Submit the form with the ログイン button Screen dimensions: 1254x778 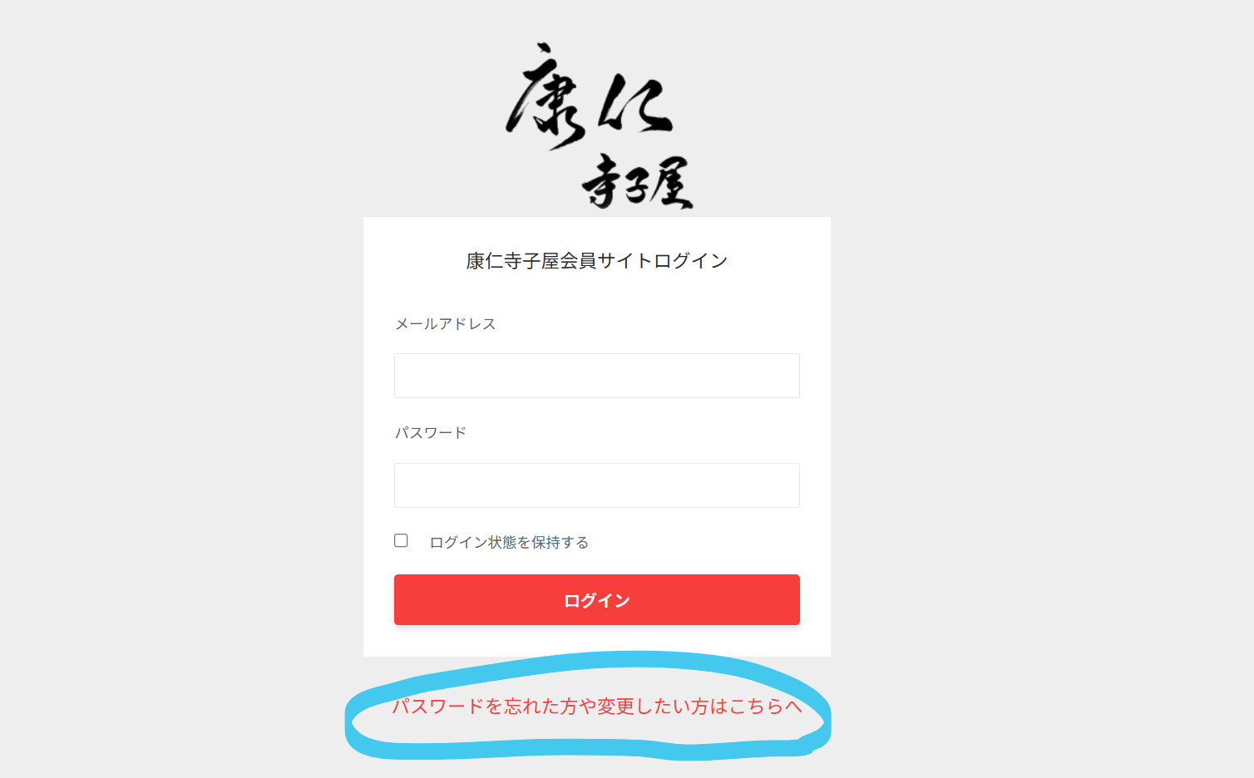[597, 599]
